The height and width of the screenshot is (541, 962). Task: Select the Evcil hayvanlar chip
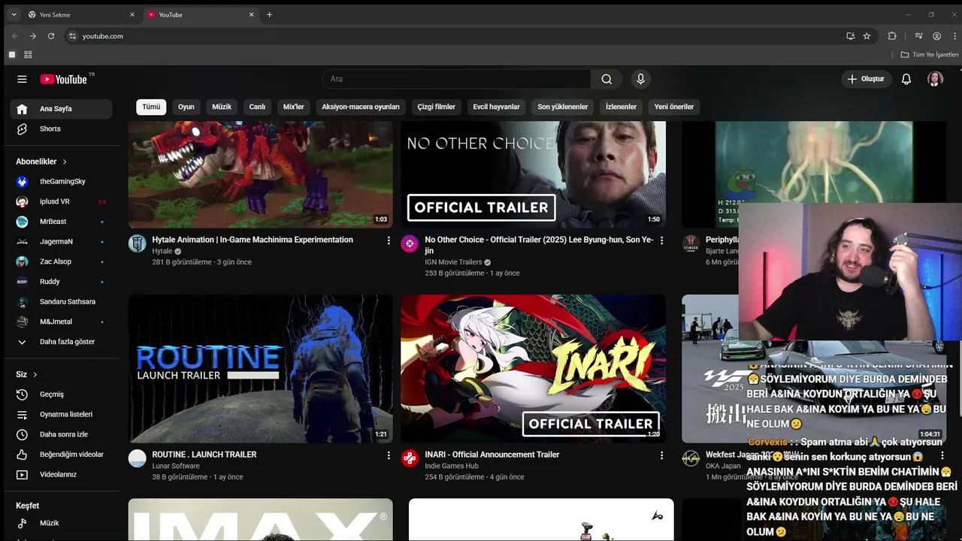pyautogui.click(x=496, y=107)
